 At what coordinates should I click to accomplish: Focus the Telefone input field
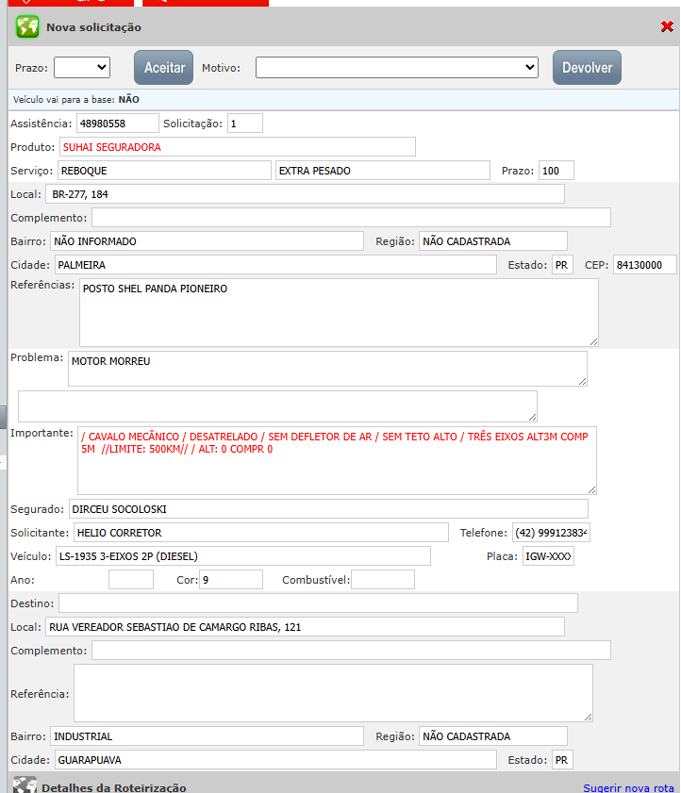[x=551, y=533]
